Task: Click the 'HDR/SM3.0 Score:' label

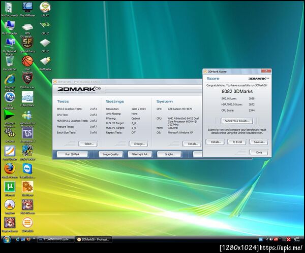Action: pyautogui.click(x=232, y=104)
